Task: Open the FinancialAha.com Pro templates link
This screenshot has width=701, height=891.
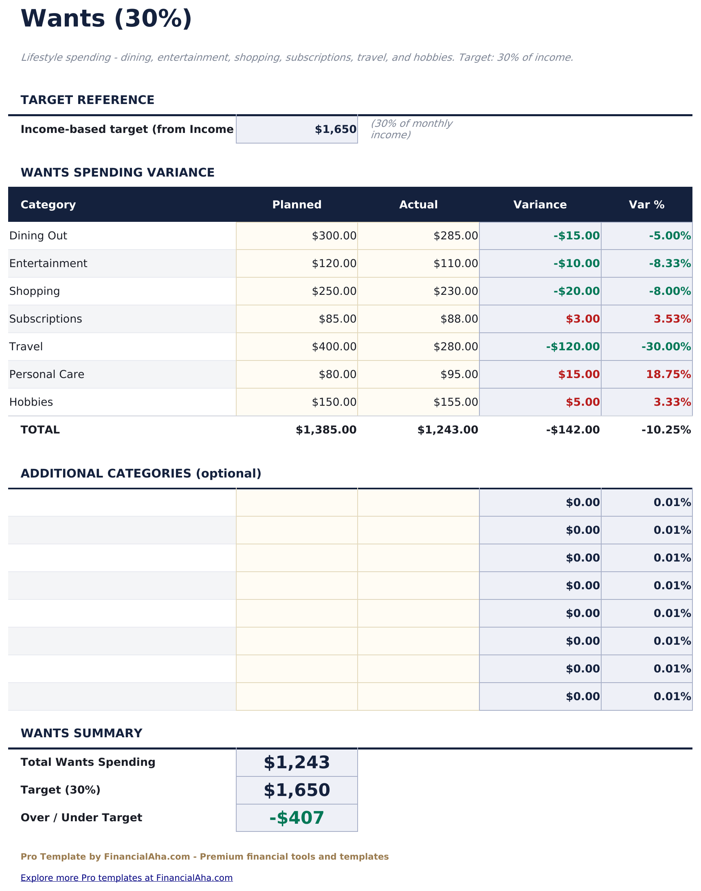Action: 126,878
